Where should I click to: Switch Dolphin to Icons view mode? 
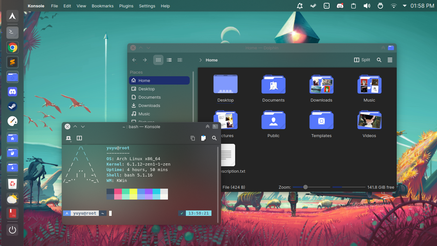pos(158,60)
